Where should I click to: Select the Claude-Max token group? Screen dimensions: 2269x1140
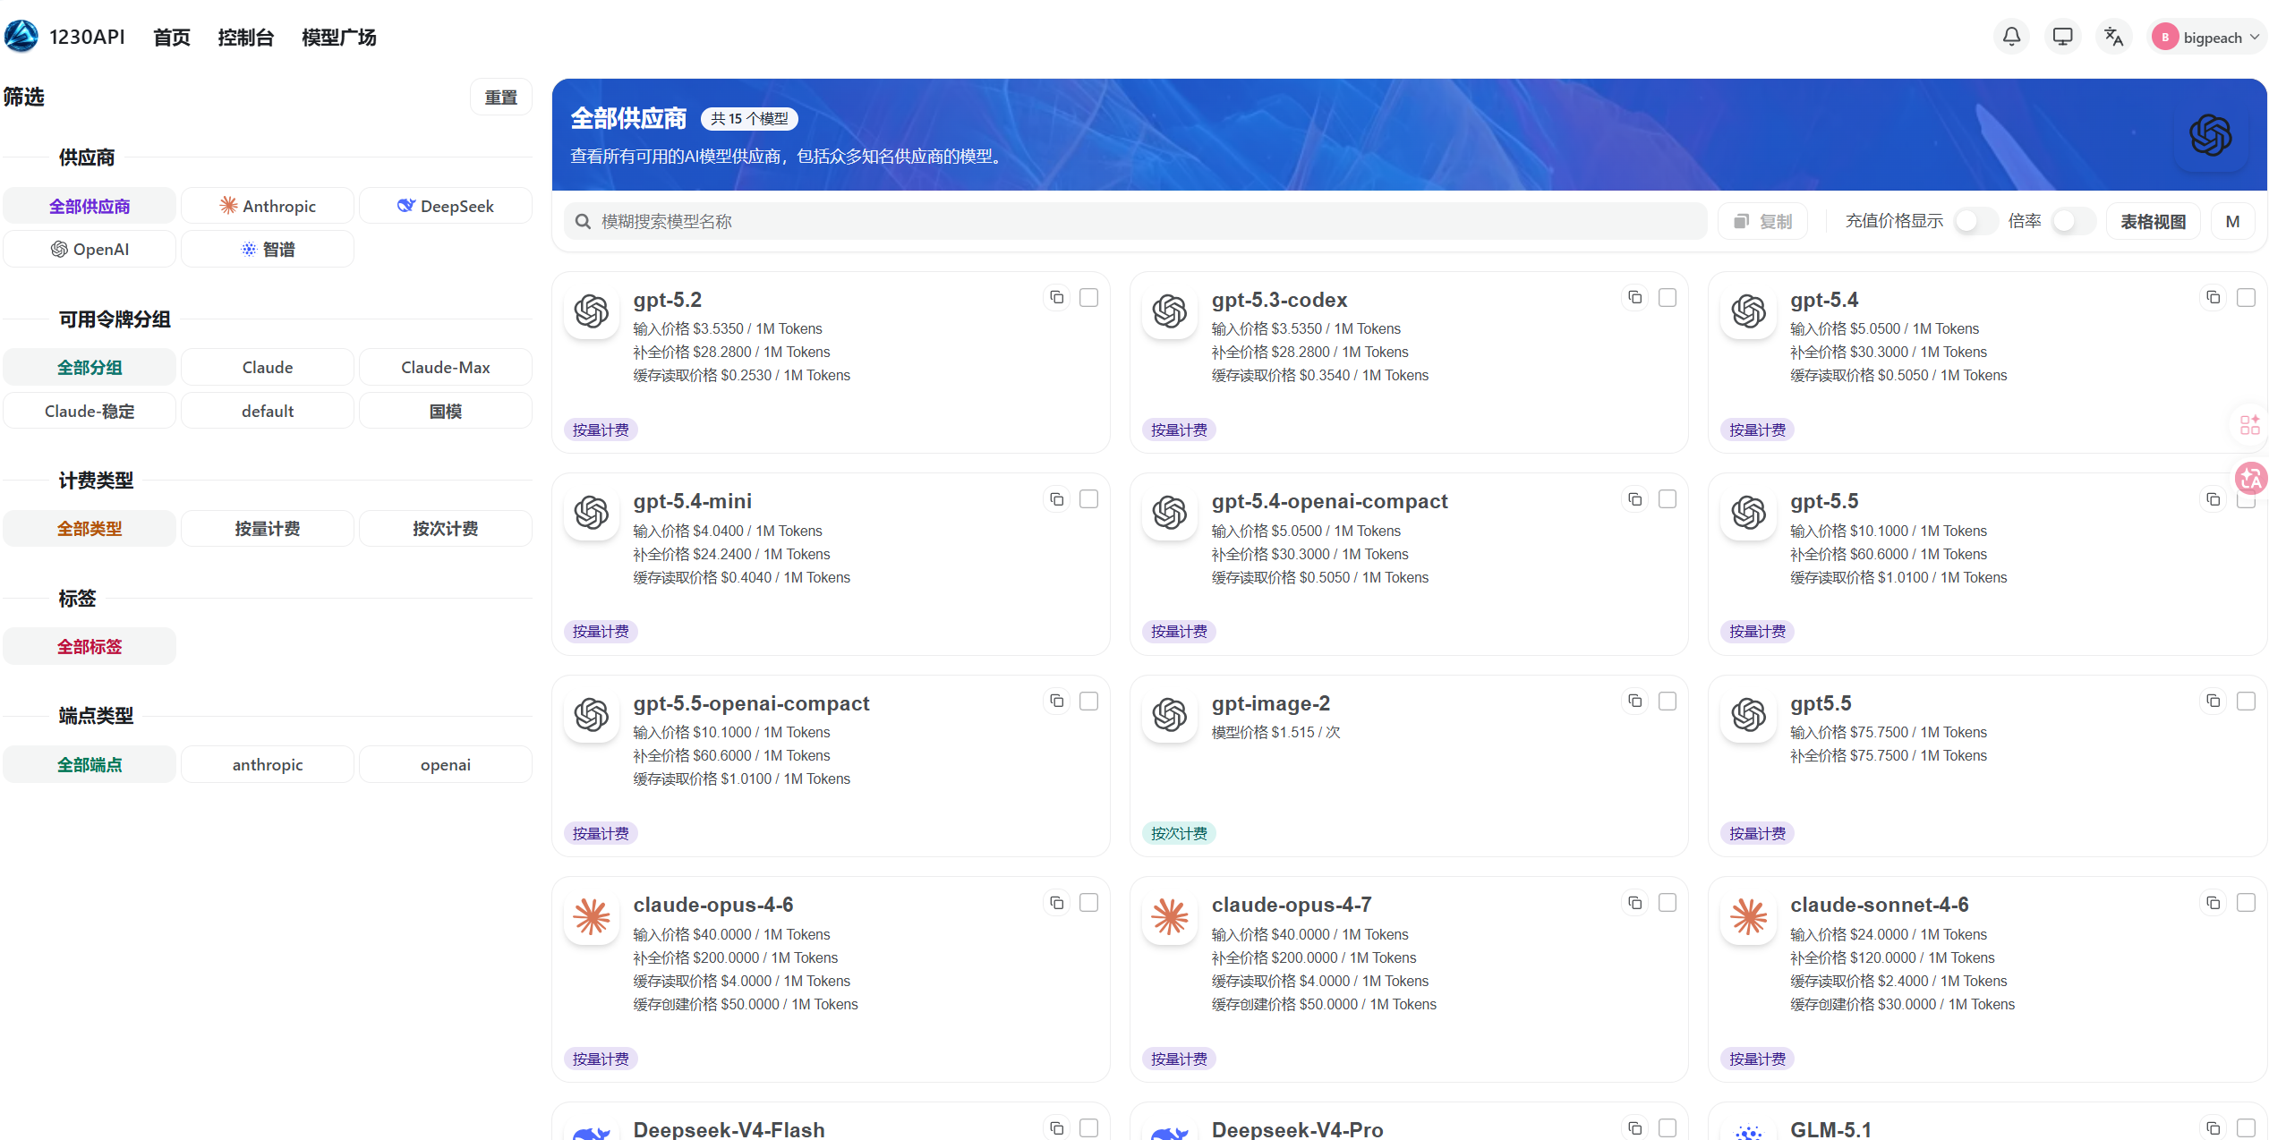tap(446, 367)
